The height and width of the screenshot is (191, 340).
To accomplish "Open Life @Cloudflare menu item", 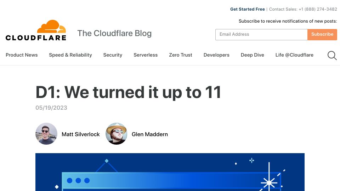I will 294,55.
